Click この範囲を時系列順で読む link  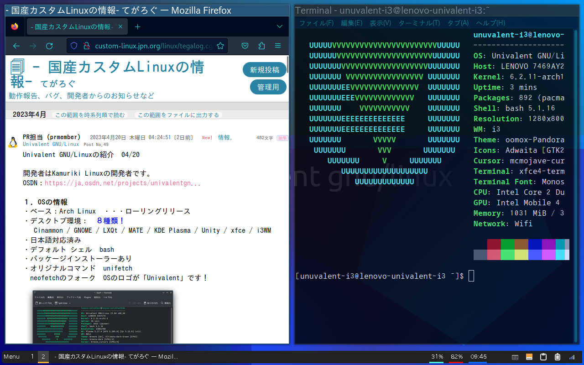(90, 115)
